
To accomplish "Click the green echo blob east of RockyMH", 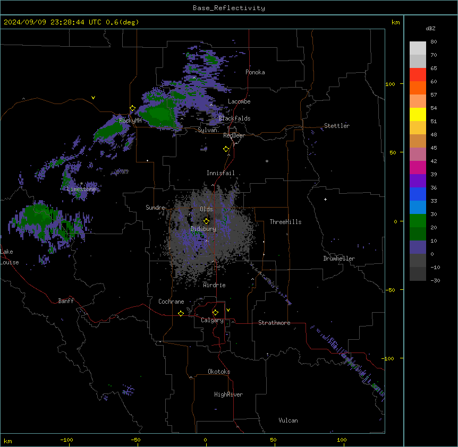I will pos(159,114).
